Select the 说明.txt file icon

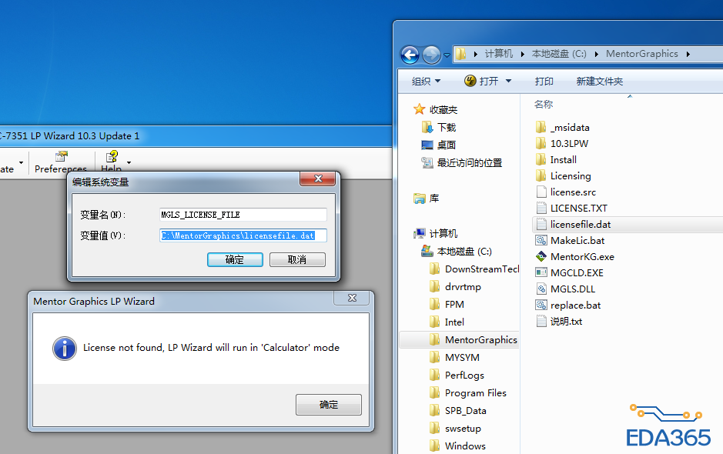pos(541,321)
